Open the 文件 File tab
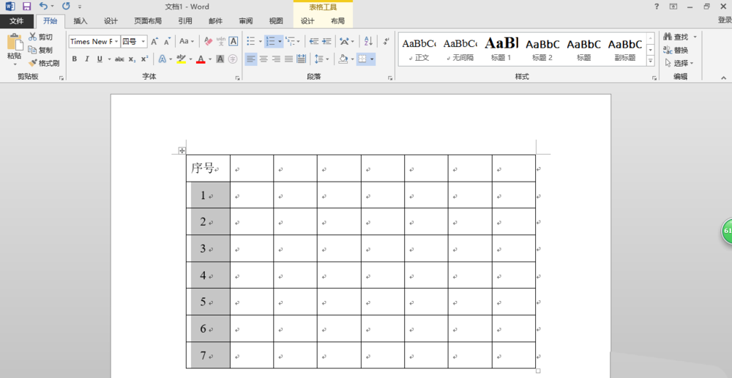Screen dimensions: 732x378 pyautogui.click(x=17, y=21)
